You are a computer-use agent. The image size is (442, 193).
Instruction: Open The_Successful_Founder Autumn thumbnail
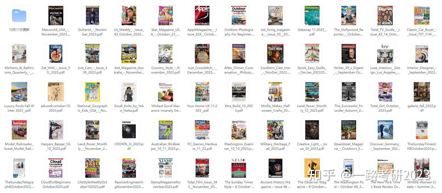tap(349, 92)
